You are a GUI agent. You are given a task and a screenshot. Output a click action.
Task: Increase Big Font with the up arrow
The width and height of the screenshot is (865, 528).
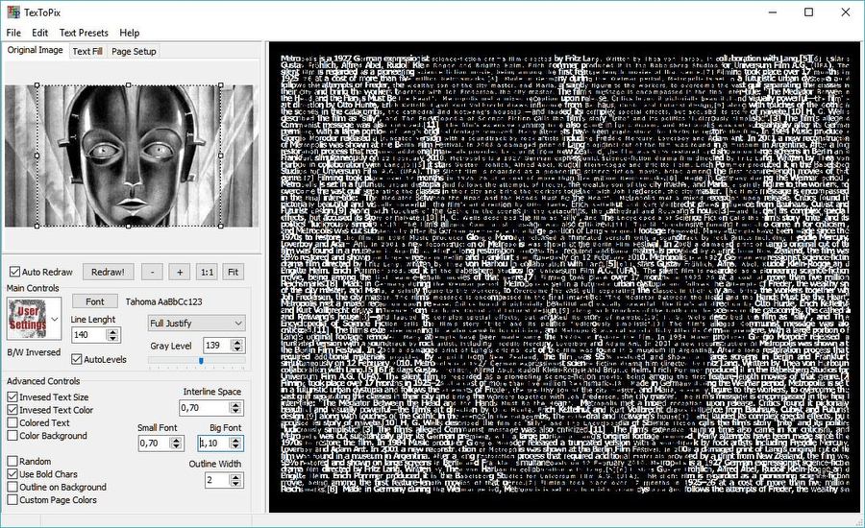[x=235, y=440]
